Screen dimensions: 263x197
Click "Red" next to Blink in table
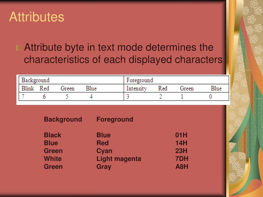click(44, 88)
